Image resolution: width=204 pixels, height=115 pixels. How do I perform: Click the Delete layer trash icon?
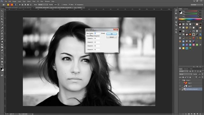coord(200,114)
